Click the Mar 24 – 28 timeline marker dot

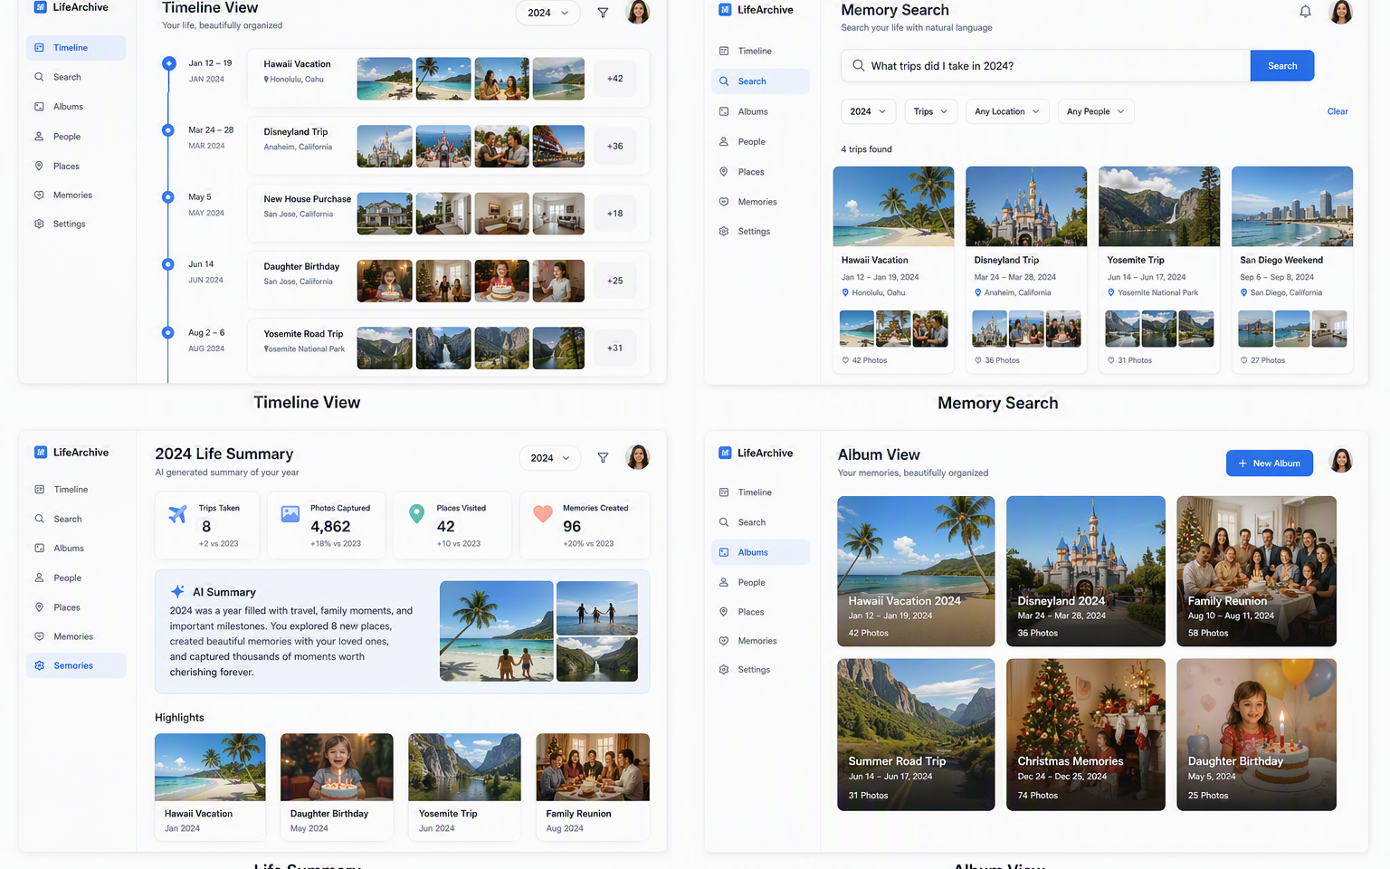point(167,130)
